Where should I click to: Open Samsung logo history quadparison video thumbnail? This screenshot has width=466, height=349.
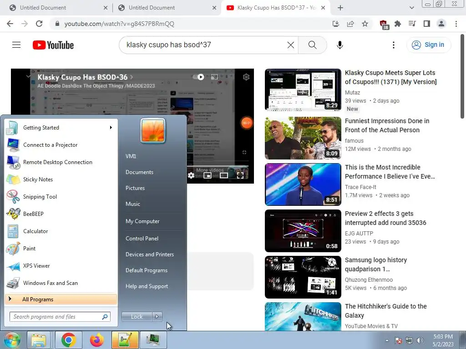click(303, 277)
